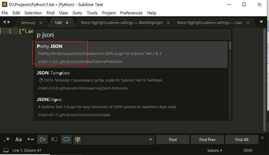Click the Find Prev button

tap(207, 139)
